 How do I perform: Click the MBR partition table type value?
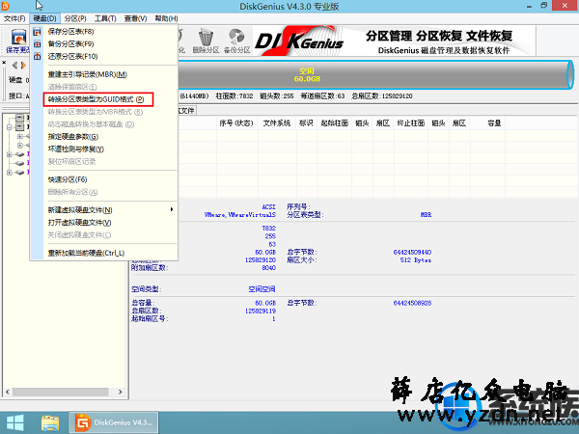tap(426, 214)
